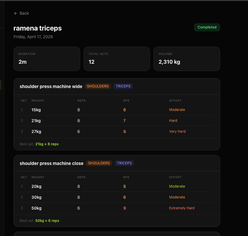
Task: Click TRICEPS tag on close press exercise
Action: pos(124,163)
